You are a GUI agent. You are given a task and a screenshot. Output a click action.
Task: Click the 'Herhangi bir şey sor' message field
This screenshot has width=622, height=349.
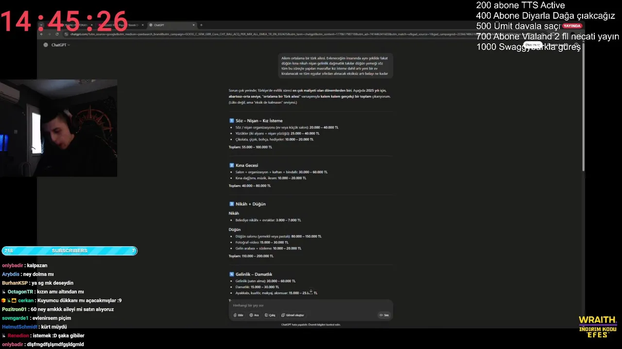[311, 305]
